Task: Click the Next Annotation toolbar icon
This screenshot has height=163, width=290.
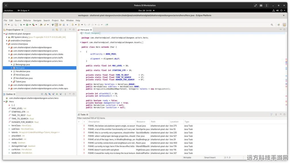Action: [73, 25]
